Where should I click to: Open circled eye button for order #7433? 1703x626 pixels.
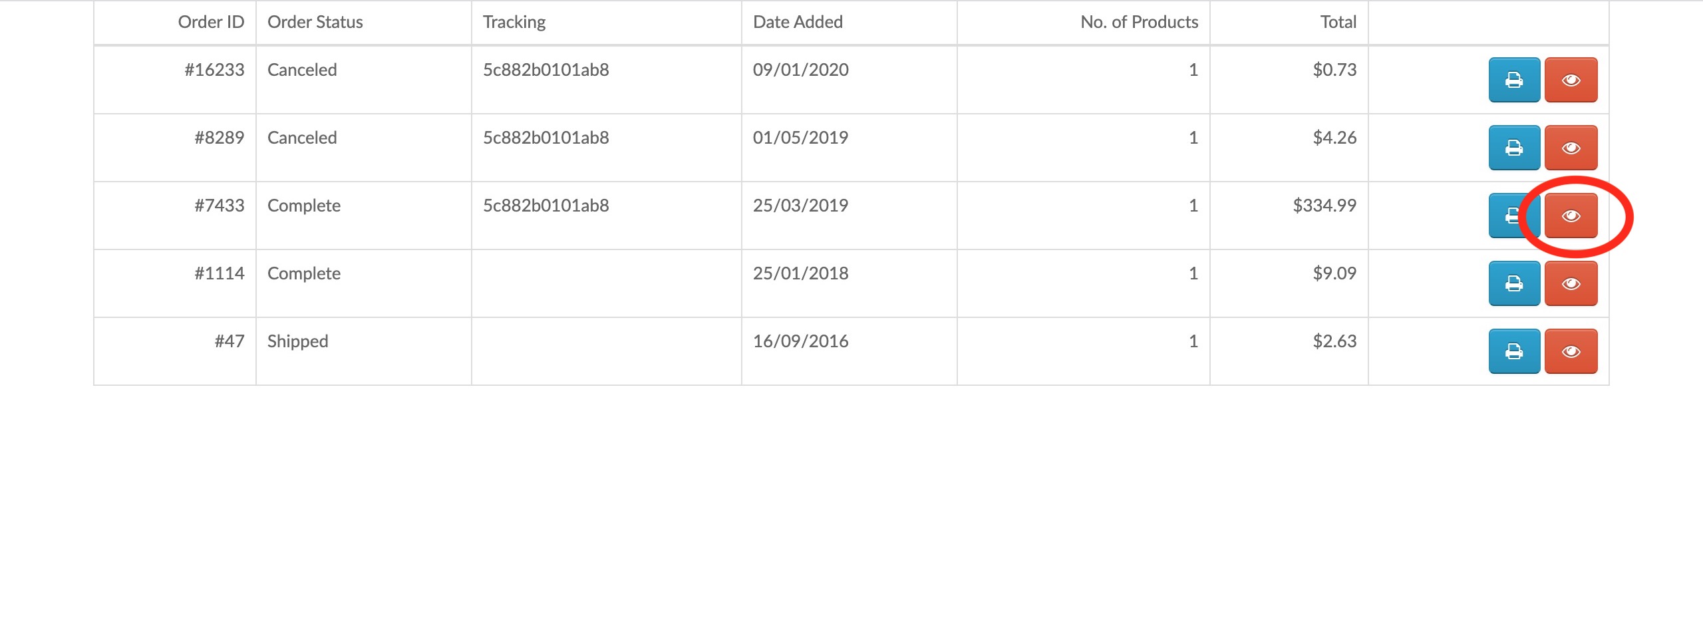coord(1571,216)
